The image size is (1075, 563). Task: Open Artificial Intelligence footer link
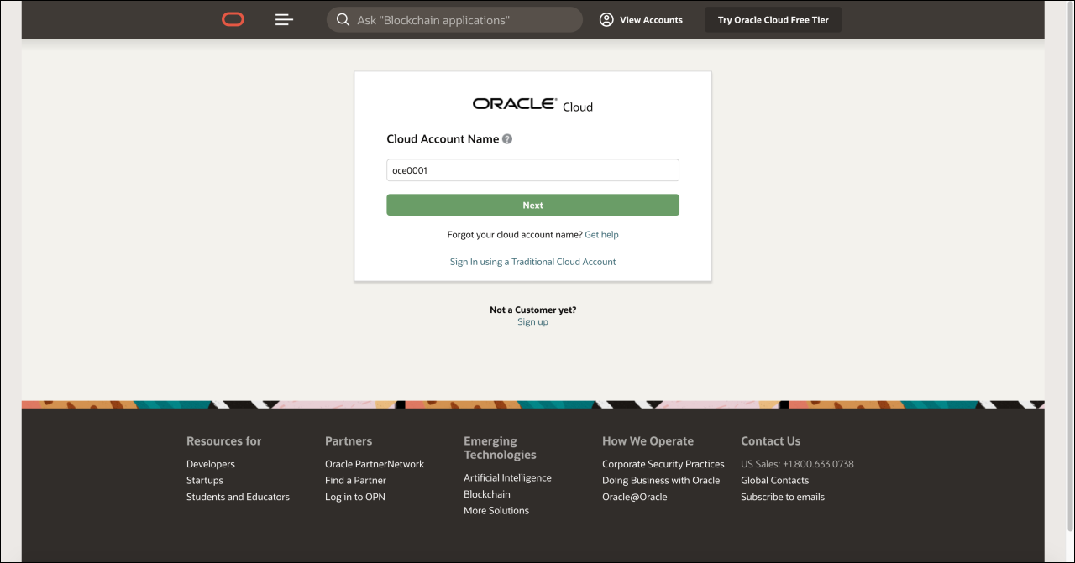tap(507, 478)
